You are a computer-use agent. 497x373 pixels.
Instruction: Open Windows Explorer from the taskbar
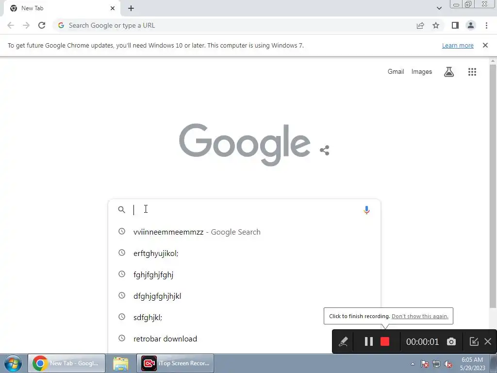pos(121,363)
